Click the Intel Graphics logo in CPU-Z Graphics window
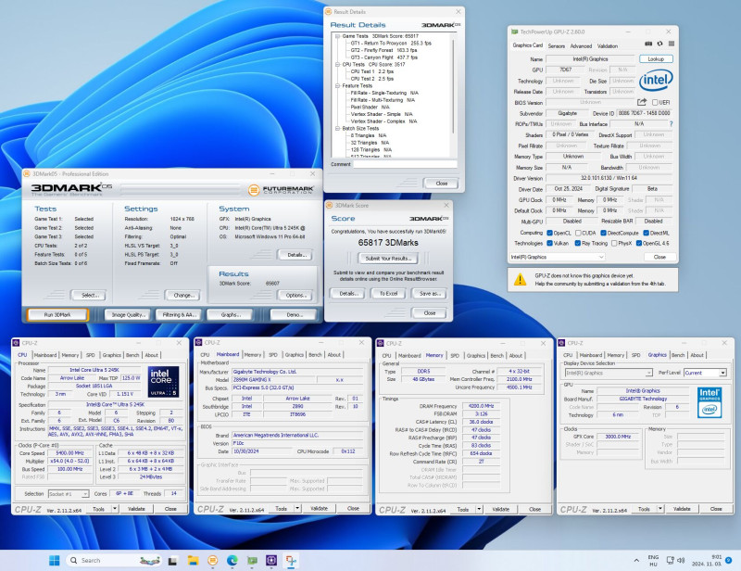This screenshot has width=741, height=571. point(710,402)
